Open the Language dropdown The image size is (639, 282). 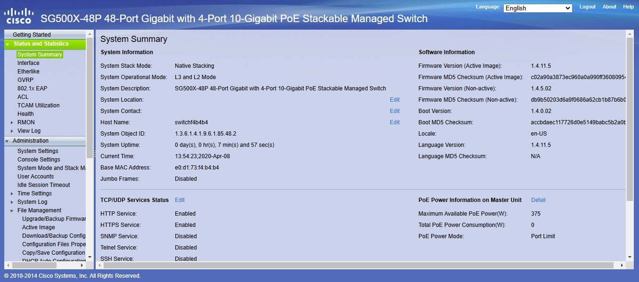click(x=538, y=8)
